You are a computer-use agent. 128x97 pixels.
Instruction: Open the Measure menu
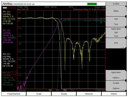tap(89, 94)
